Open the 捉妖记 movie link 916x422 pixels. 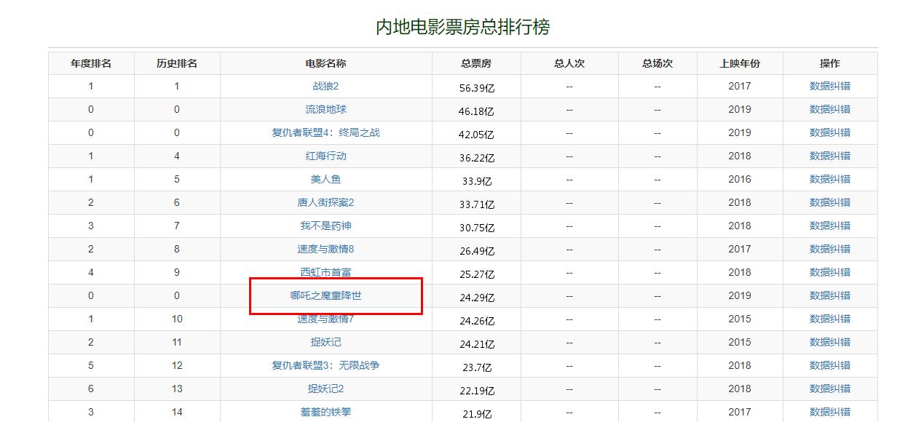click(325, 342)
